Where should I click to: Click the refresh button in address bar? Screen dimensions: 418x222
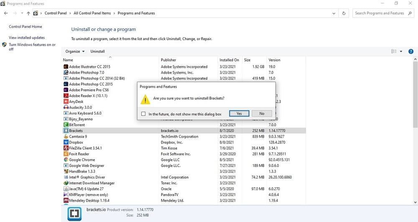tap(344, 13)
